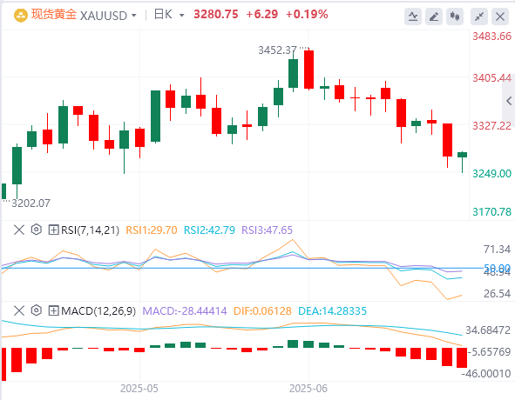The height and width of the screenshot is (400, 515).
Task: Select the drawing pencil tool
Action: [x=434, y=16]
